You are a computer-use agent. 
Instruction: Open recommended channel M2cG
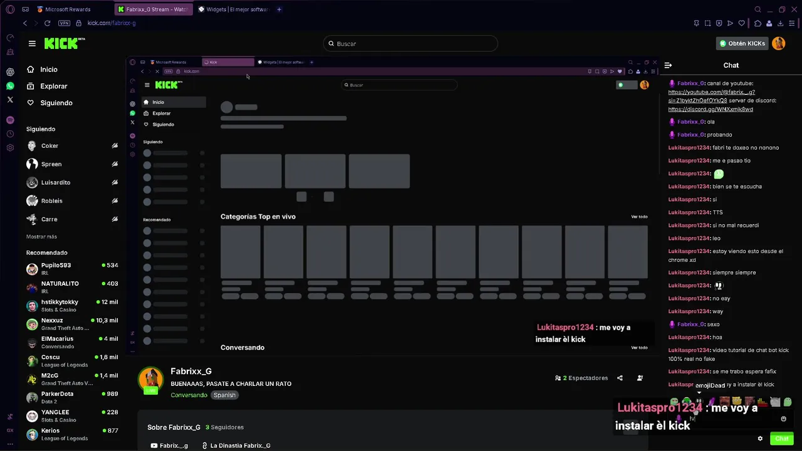(72, 379)
